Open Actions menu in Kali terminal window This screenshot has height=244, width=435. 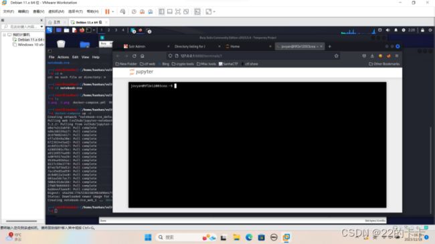(x=64, y=57)
